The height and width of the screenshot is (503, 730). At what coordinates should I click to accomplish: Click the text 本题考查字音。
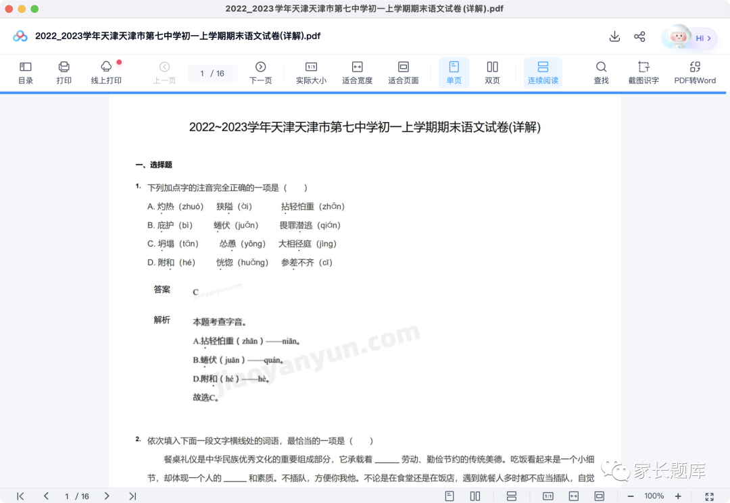point(219,321)
